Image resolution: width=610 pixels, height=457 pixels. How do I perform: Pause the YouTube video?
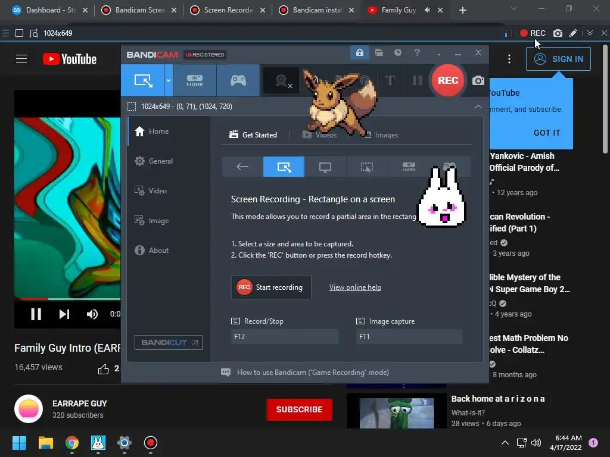click(x=36, y=314)
